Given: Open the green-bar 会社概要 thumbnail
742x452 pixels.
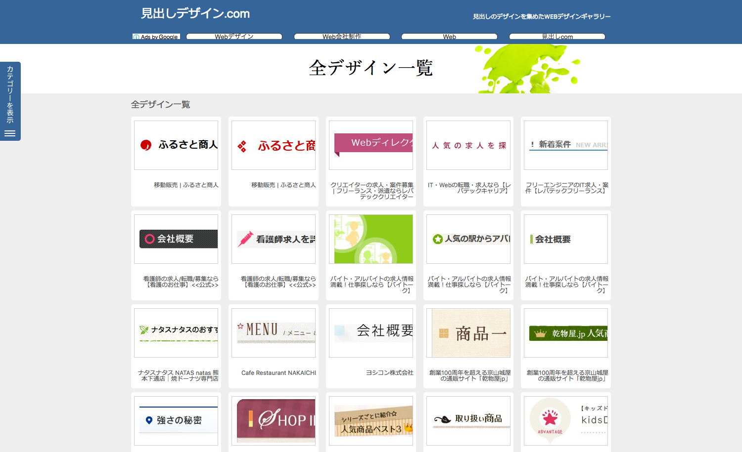Looking at the screenshot, I should pos(566,239).
